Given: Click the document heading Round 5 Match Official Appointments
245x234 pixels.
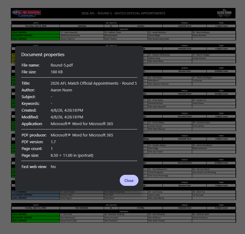Looking at the screenshot, I should click(x=123, y=13).
